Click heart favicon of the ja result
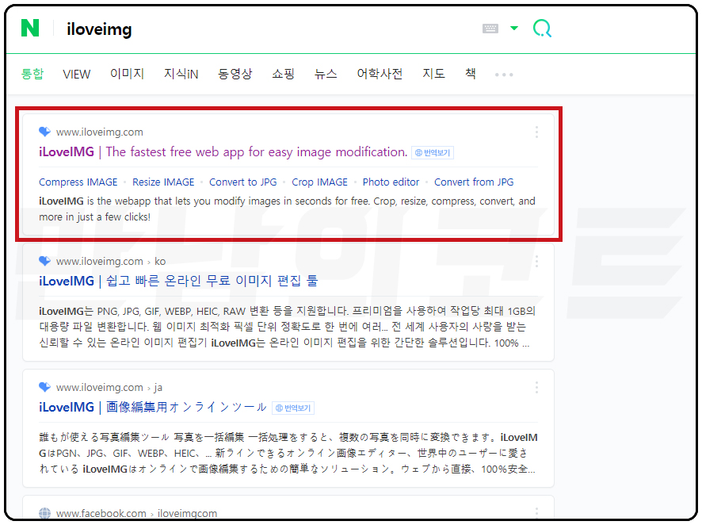Image resolution: width=702 pixels, height=525 pixels. [45, 387]
